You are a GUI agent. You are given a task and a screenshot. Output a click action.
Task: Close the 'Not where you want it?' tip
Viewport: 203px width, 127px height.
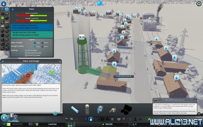(x=195, y=100)
